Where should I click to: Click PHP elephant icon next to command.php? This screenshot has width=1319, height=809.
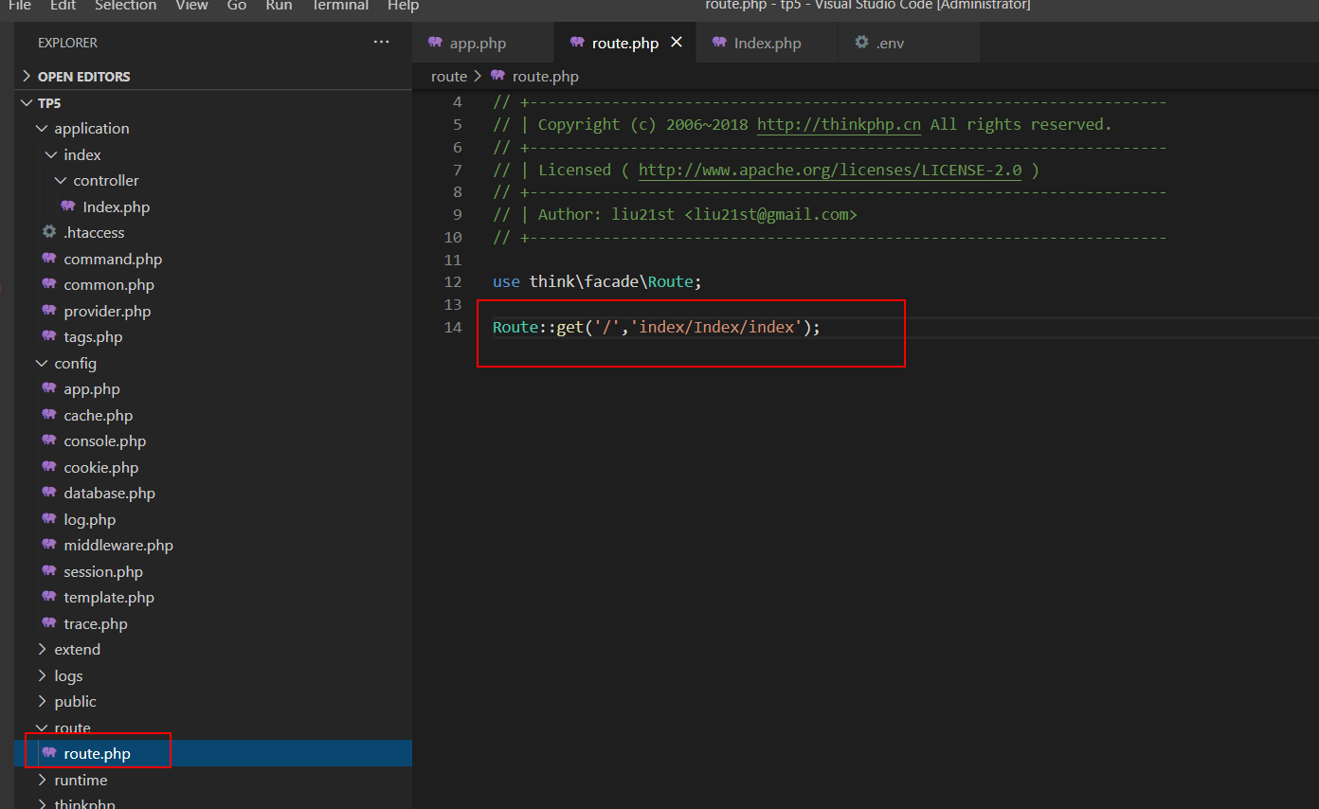pyautogui.click(x=49, y=259)
